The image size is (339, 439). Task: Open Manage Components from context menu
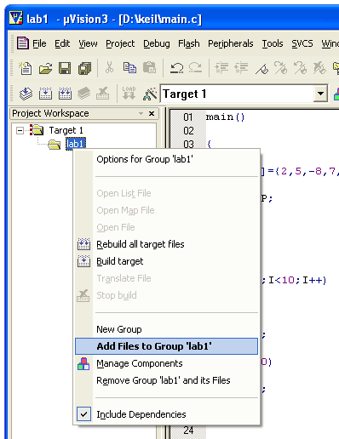point(166,363)
